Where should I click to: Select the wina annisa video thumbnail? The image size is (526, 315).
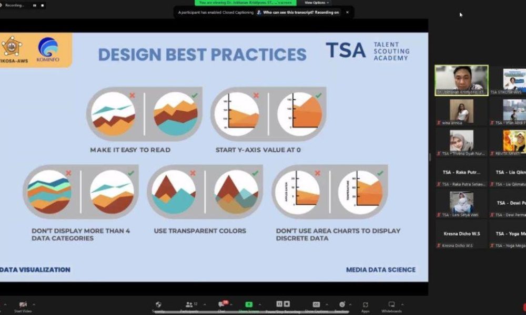[461, 111]
